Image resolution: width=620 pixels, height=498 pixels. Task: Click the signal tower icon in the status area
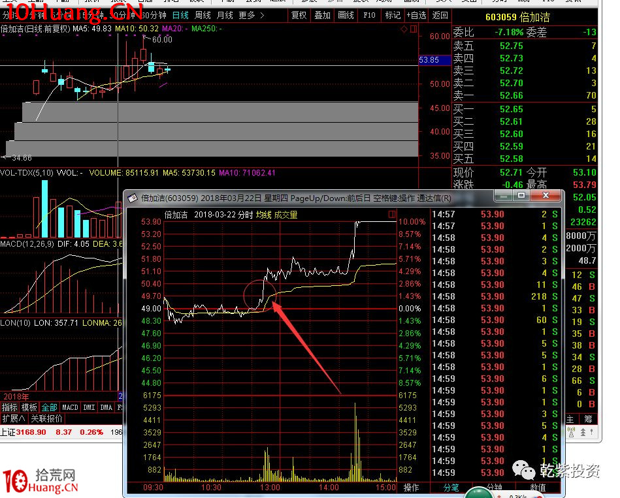(571, 433)
